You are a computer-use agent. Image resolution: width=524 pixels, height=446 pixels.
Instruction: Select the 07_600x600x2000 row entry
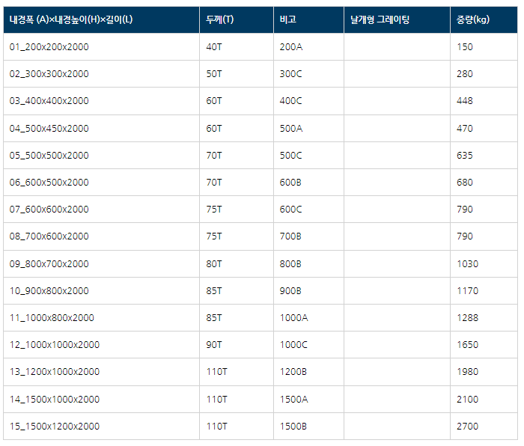[x=102, y=209]
